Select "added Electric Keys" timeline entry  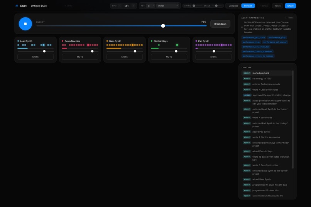267,151
